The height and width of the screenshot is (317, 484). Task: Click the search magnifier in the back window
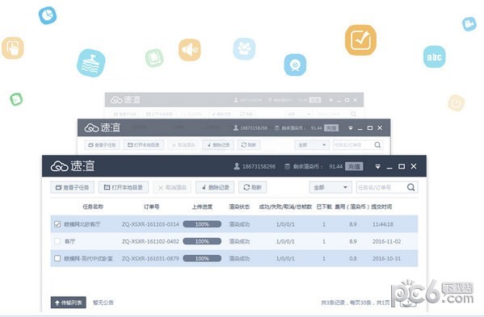pyautogui.click(x=353, y=114)
